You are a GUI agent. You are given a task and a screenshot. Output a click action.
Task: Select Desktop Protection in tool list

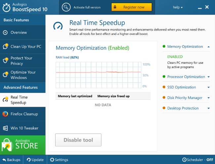click(x=183, y=108)
